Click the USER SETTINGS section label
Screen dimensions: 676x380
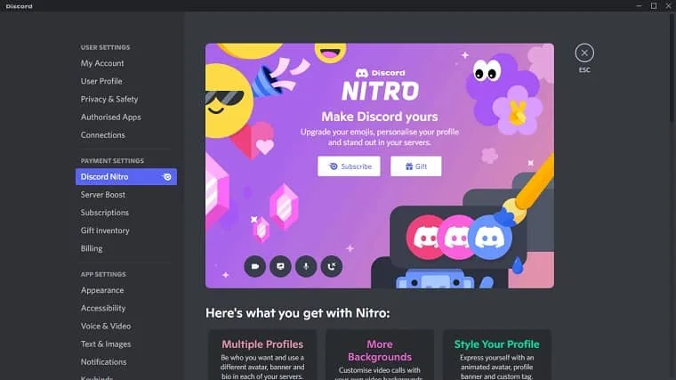pyautogui.click(x=105, y=47)
